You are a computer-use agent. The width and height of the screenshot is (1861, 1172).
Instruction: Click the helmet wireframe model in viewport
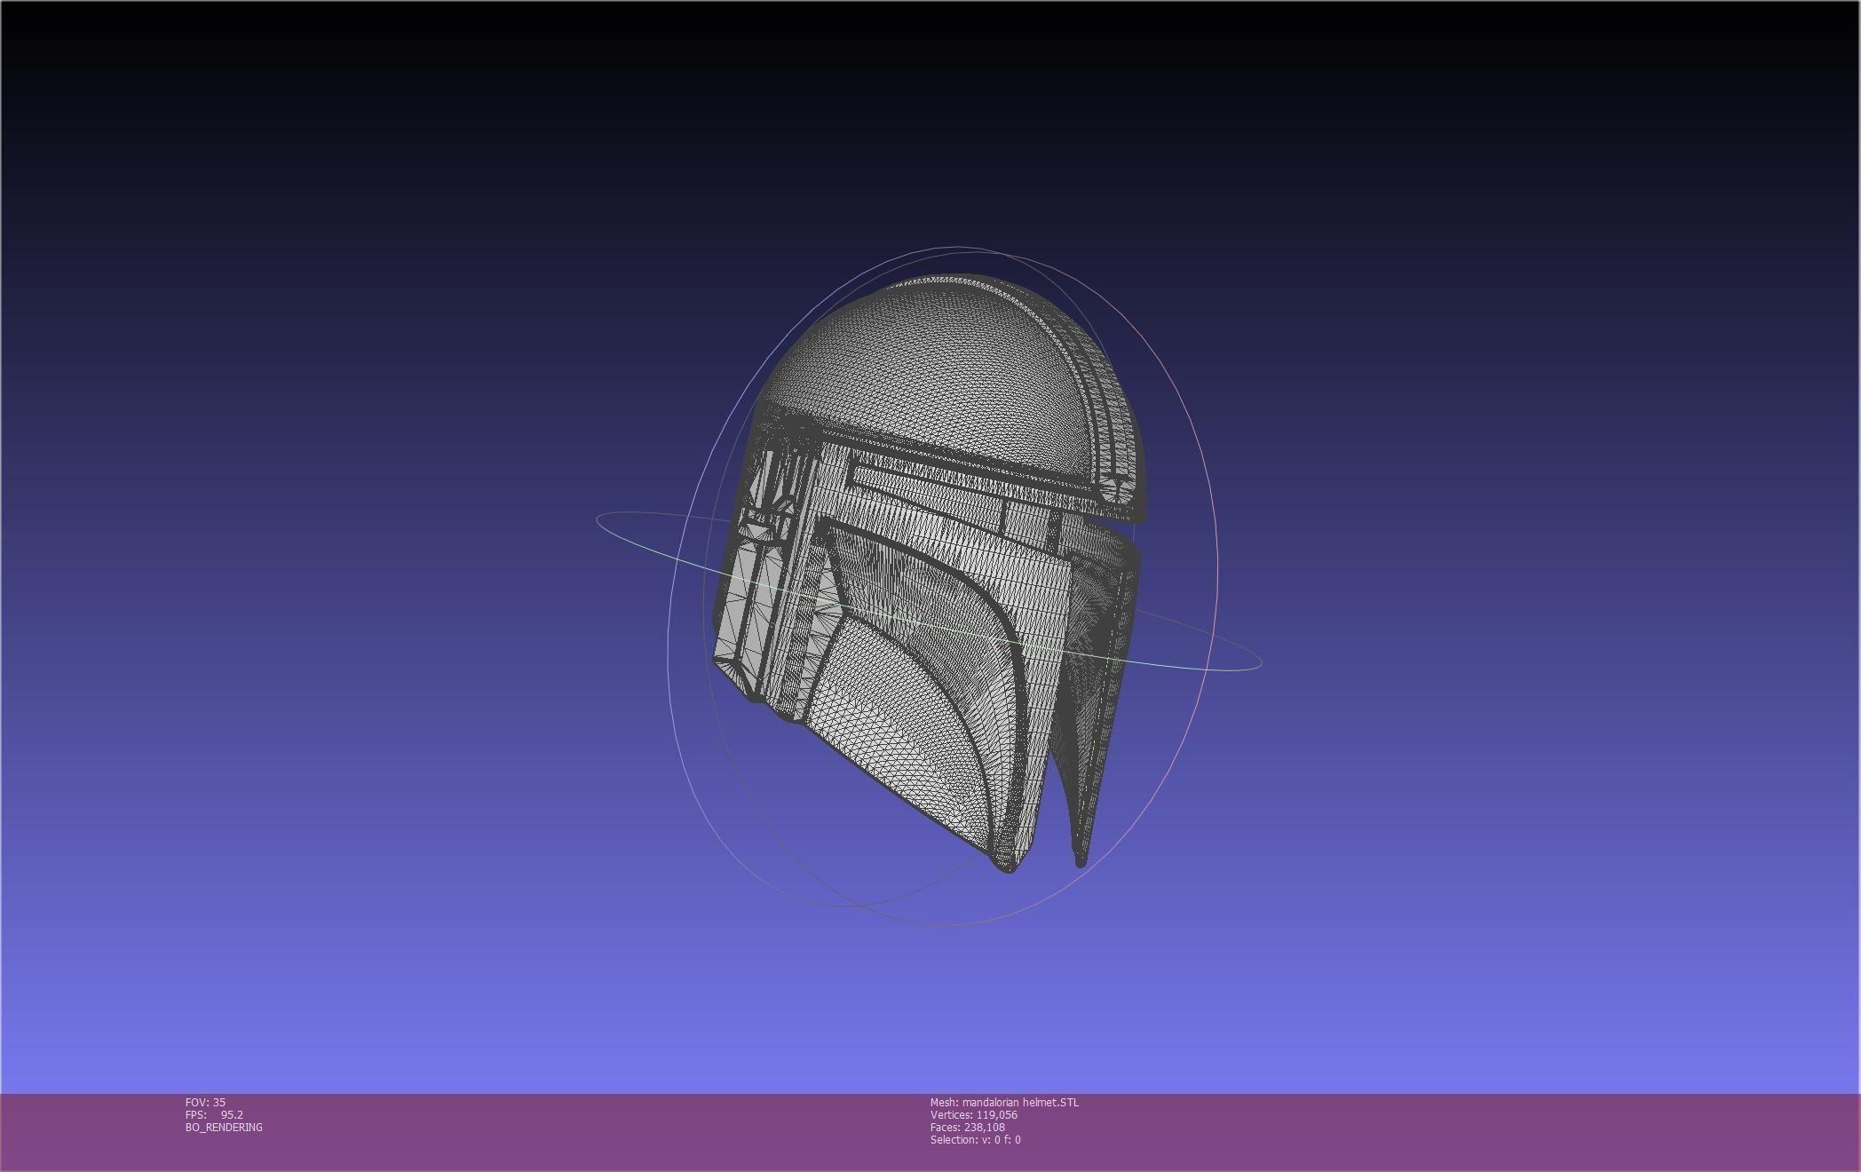coord(930,573)
